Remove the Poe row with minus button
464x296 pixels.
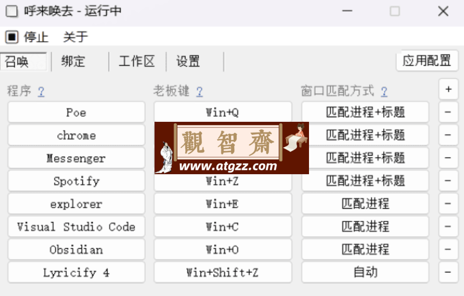pyautogui.click(x=449, y=112)
